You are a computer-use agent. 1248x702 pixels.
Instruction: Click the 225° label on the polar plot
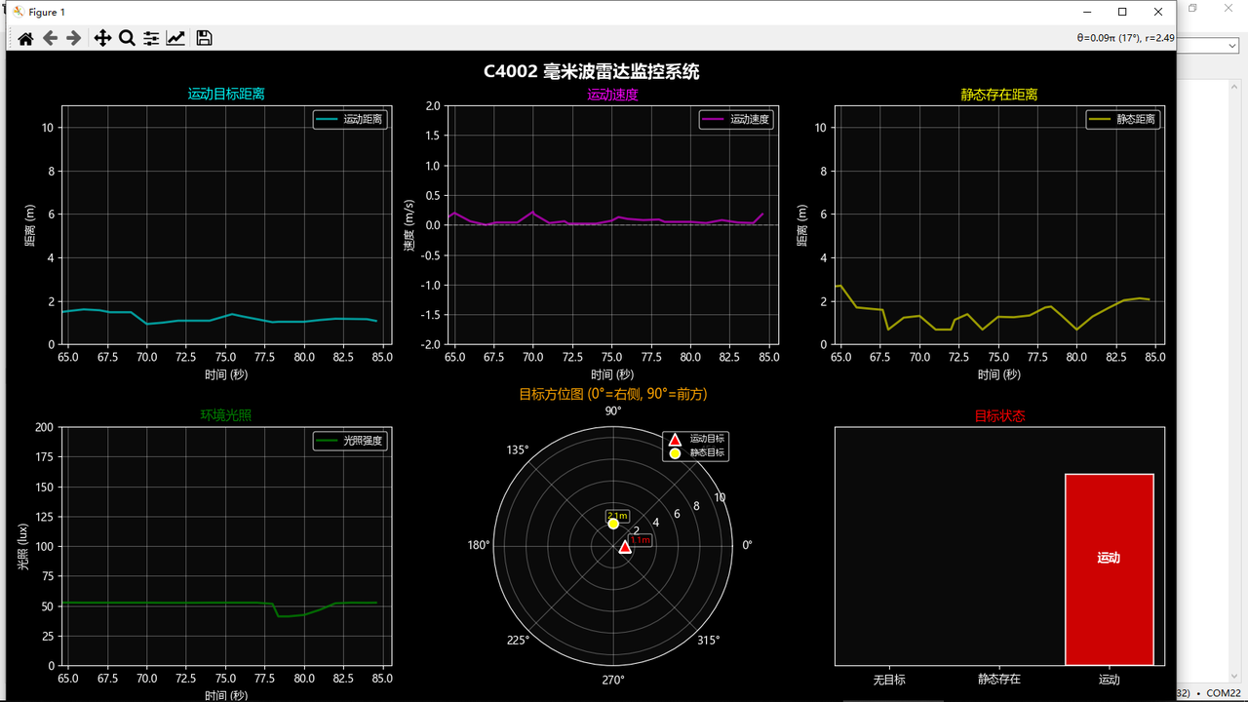[518, 641]
